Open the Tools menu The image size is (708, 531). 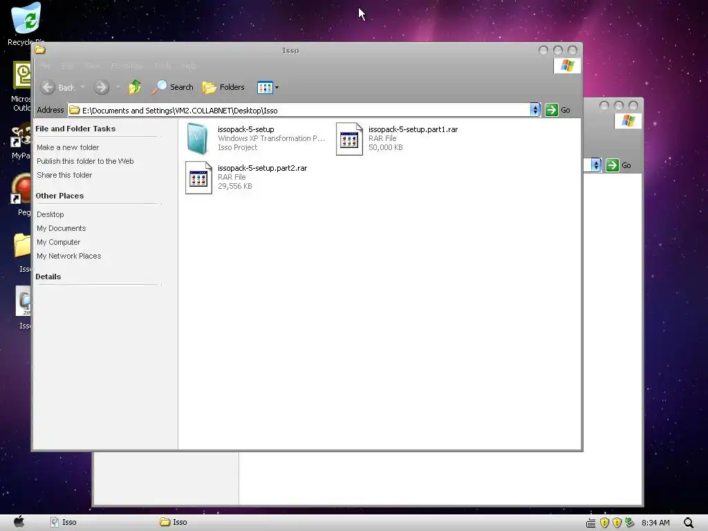(162, 66)
